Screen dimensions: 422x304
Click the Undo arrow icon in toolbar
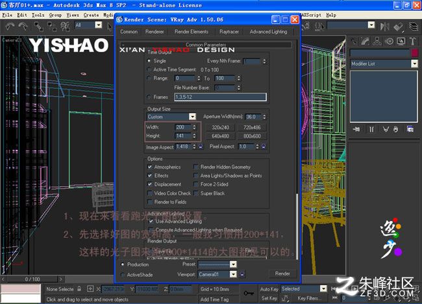pos(10,27)
